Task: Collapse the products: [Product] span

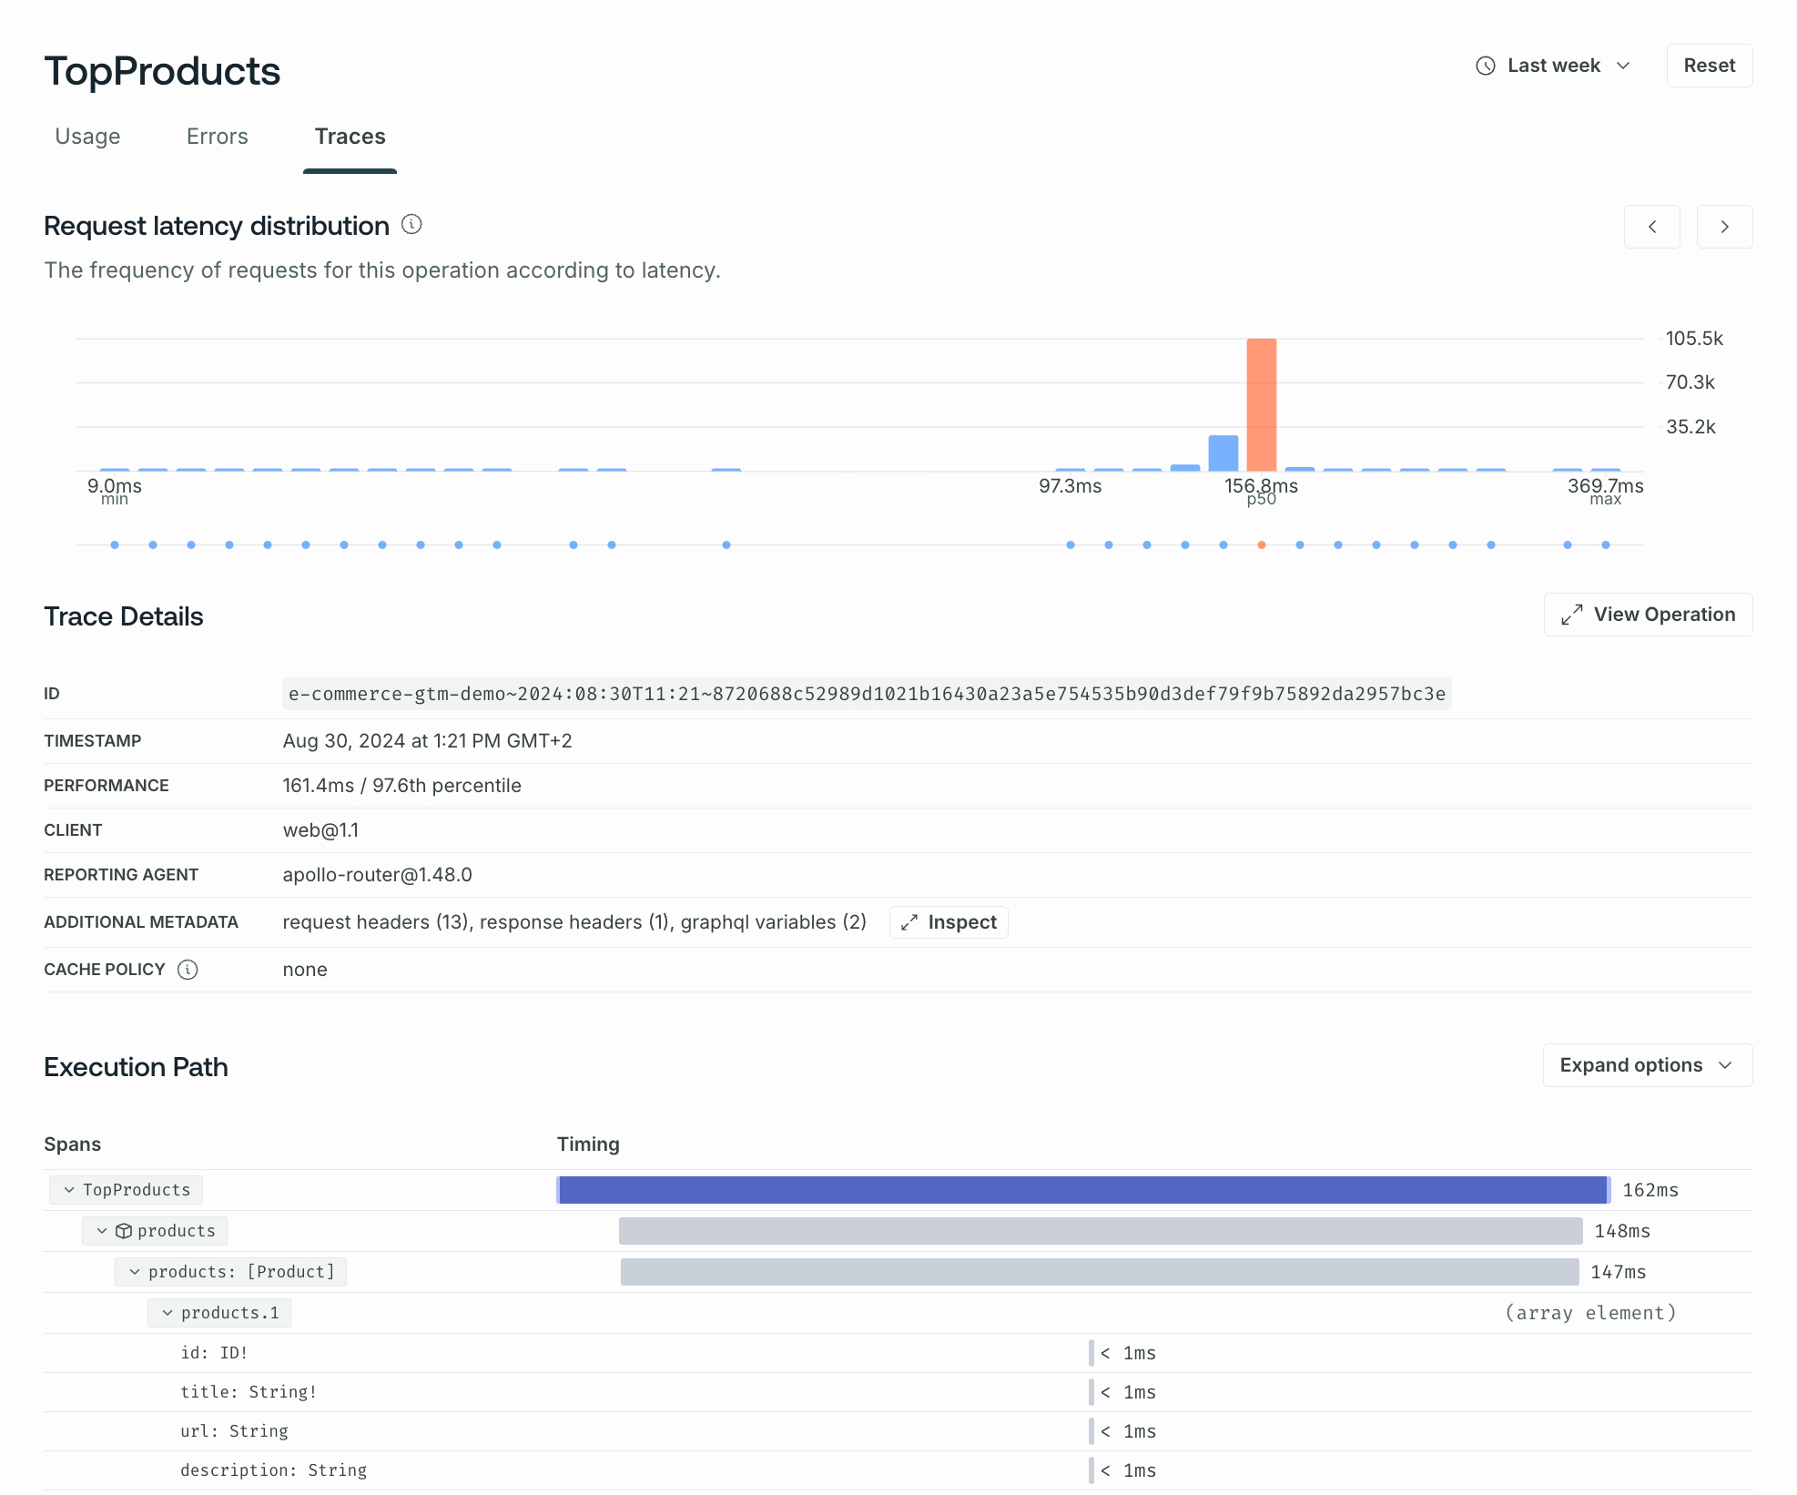Action: (135, 1272)
